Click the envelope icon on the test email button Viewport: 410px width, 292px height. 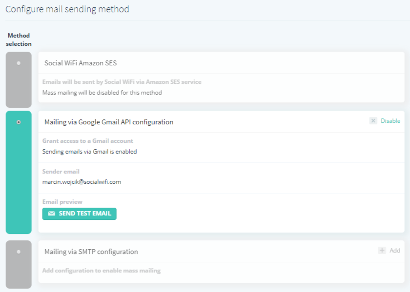[52, 214]
